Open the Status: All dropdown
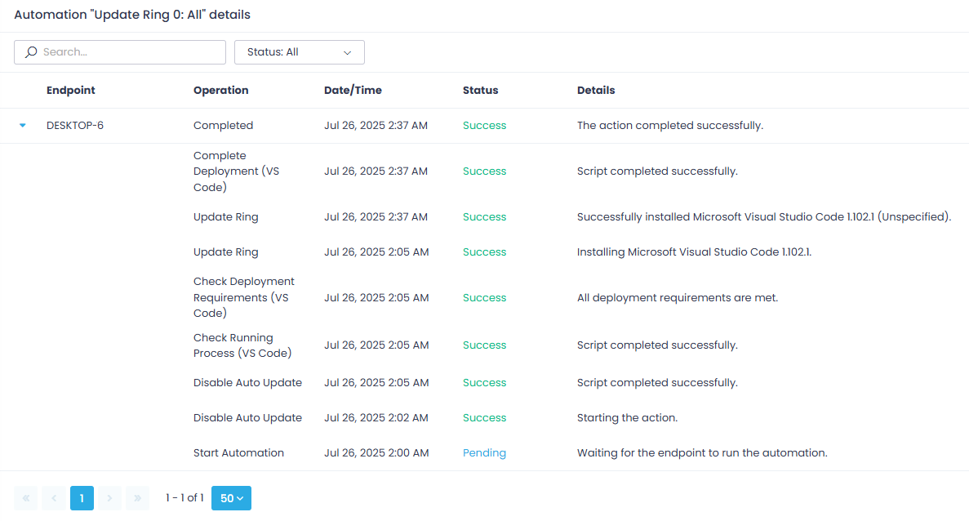This screenshot has height=521, width=969. tap(299, 51)
